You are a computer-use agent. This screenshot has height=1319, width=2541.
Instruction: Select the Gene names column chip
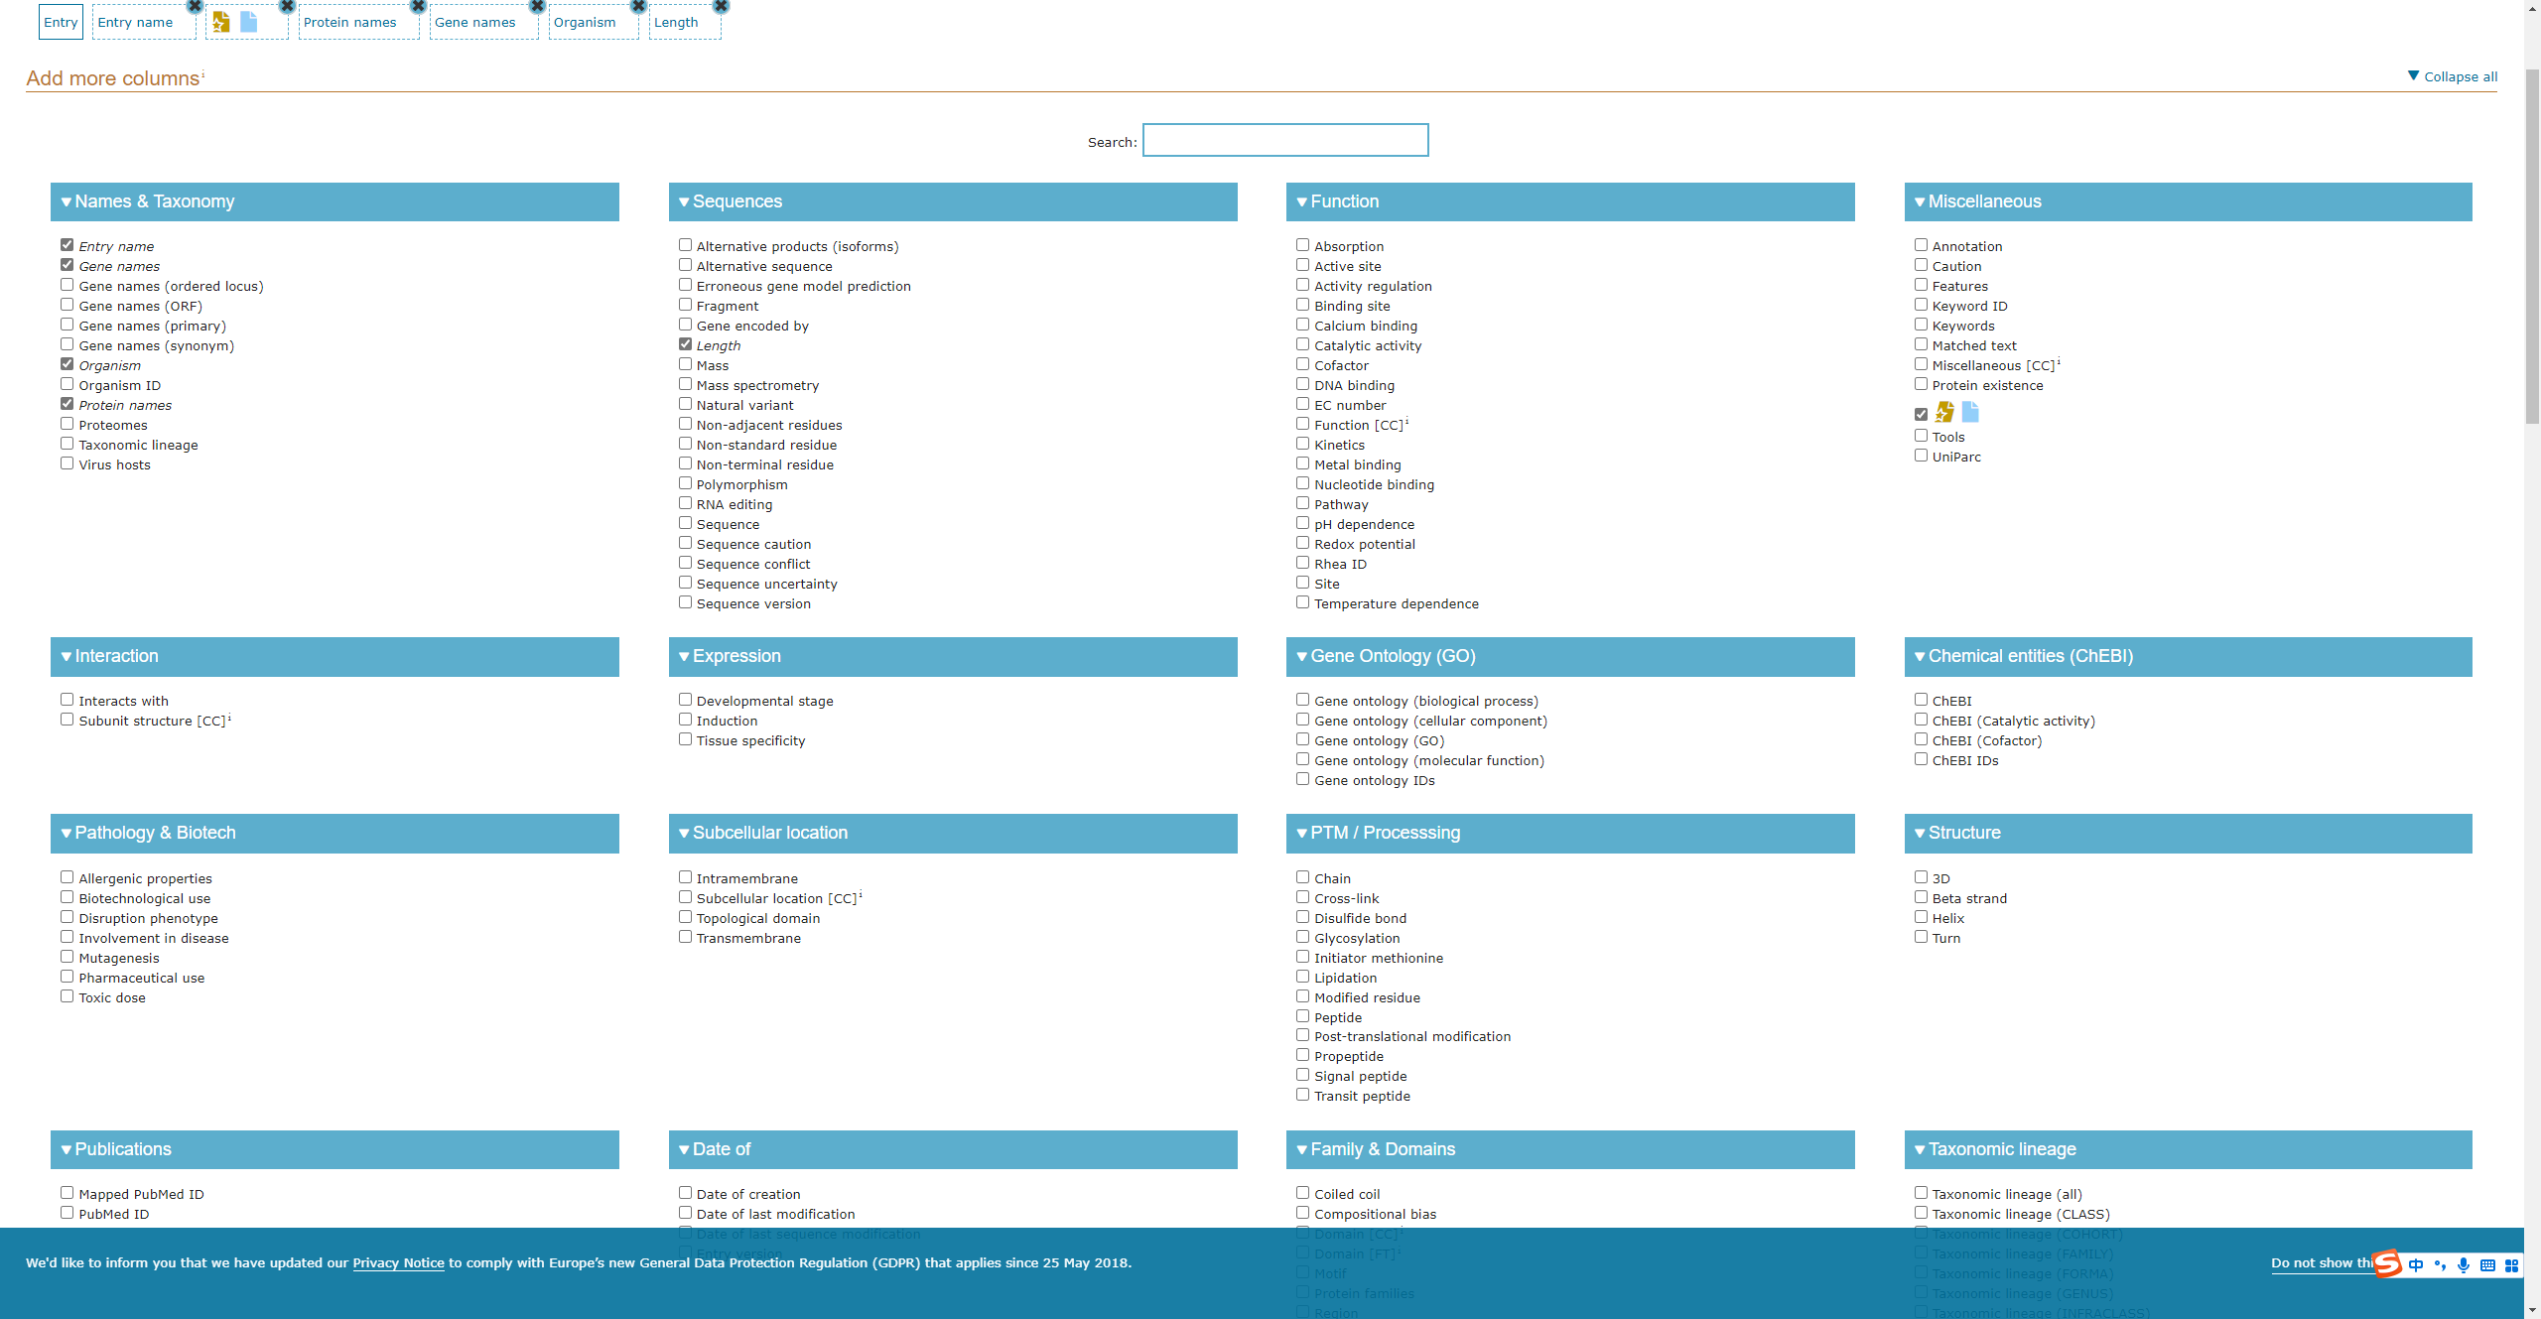tap(475, 22)
